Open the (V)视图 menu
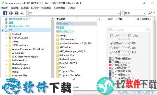Screen dimensions: 157x95 coord(25,8)
